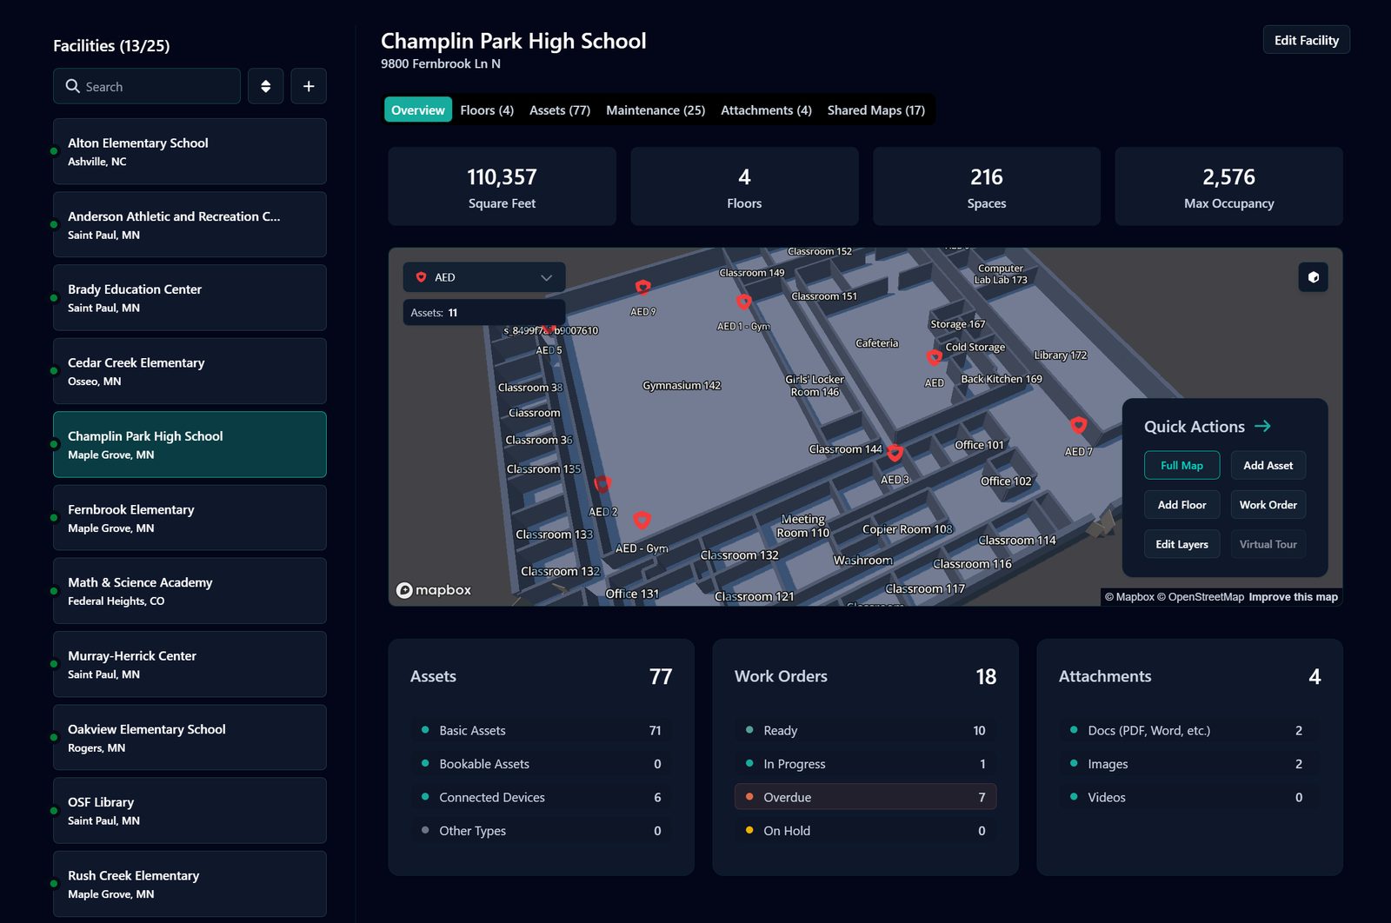
Task: Click the Connected Devices assets row
Action: [x=541, y=797]
